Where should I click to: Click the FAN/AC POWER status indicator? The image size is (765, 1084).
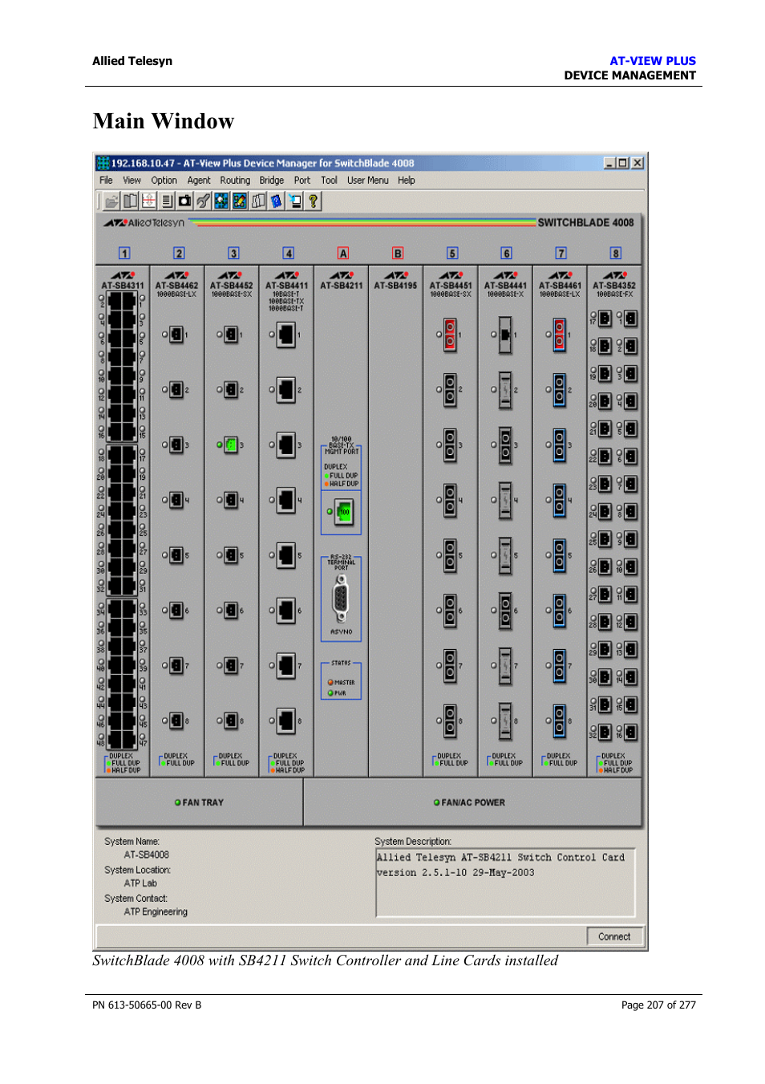469,802
